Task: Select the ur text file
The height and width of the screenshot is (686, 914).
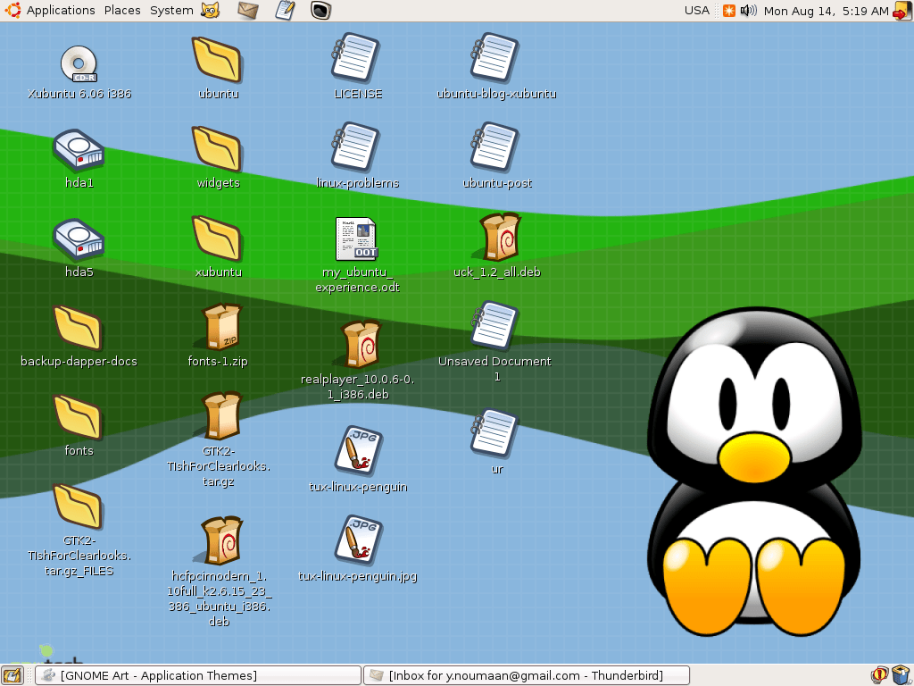Action: point(494,433)
